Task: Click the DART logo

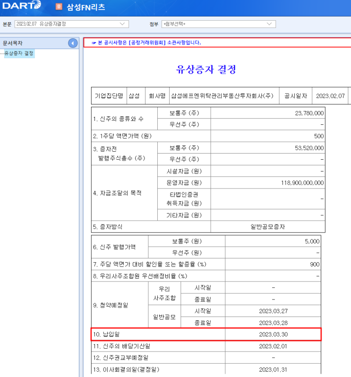Action: pos(22,5)
